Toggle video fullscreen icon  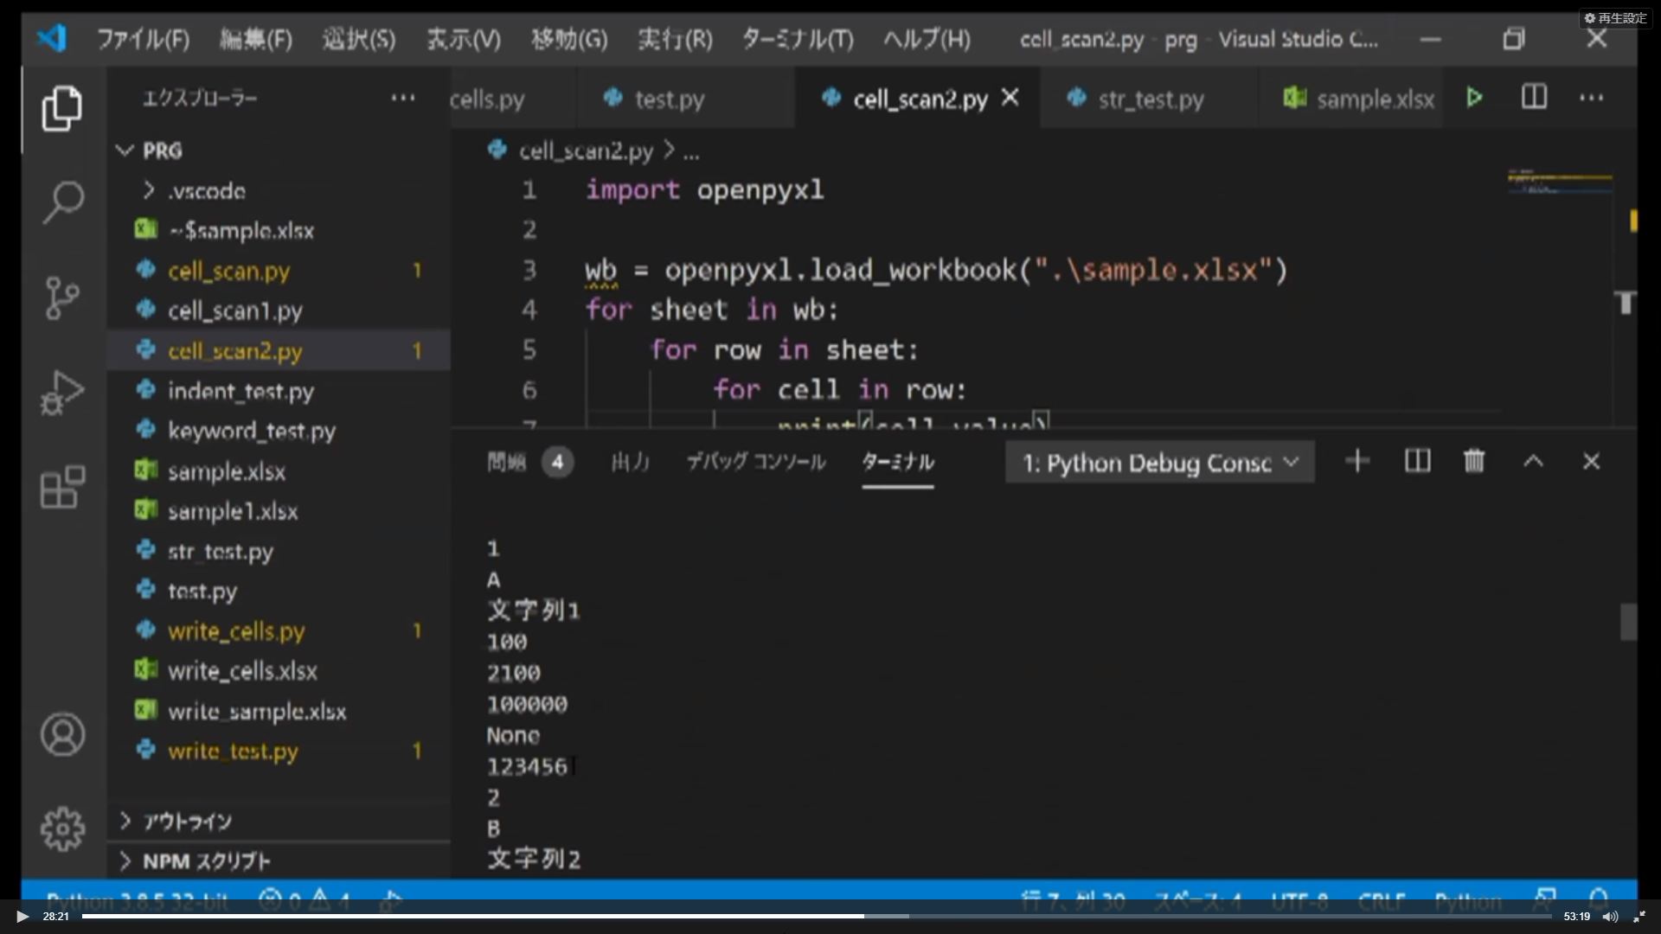1639,917
